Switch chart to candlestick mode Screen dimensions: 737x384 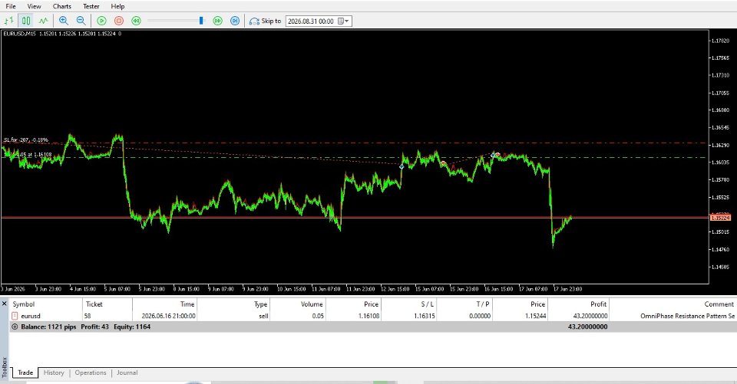click(26, 21)
